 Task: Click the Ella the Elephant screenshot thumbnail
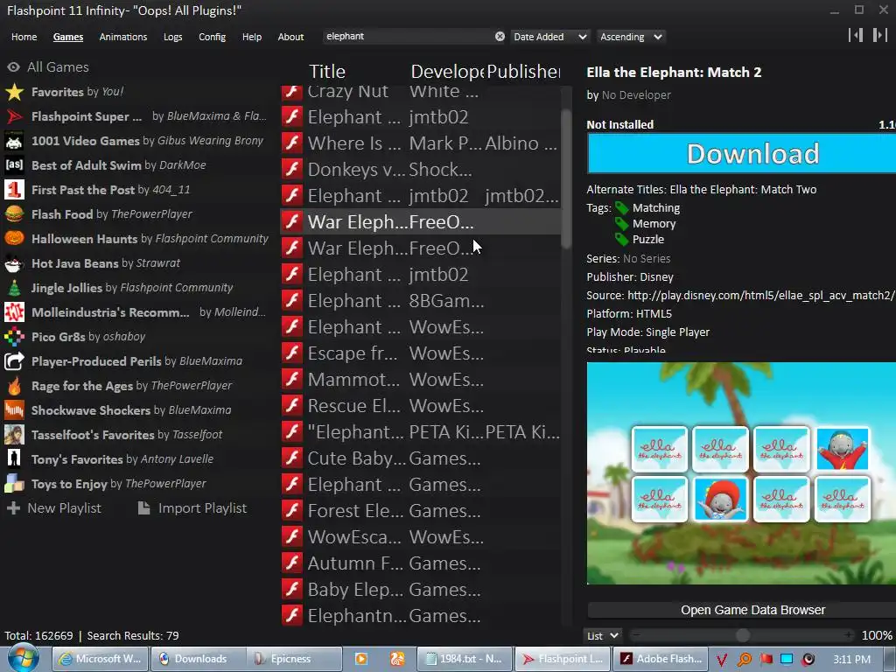741,473
